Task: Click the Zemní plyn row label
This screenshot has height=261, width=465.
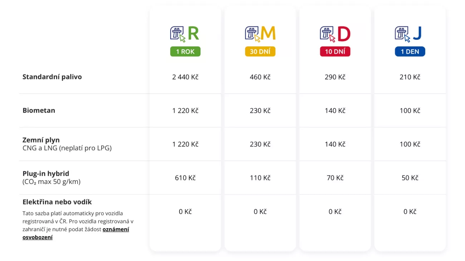Action: tap(41, 140)
